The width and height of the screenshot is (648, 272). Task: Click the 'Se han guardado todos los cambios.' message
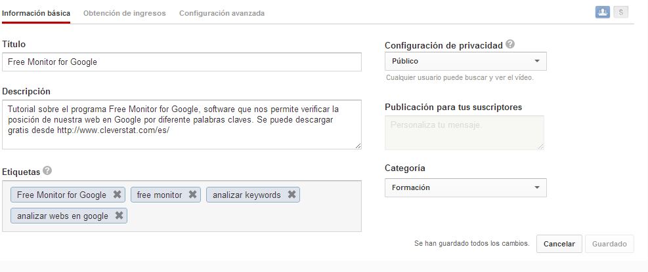(472, 244)
